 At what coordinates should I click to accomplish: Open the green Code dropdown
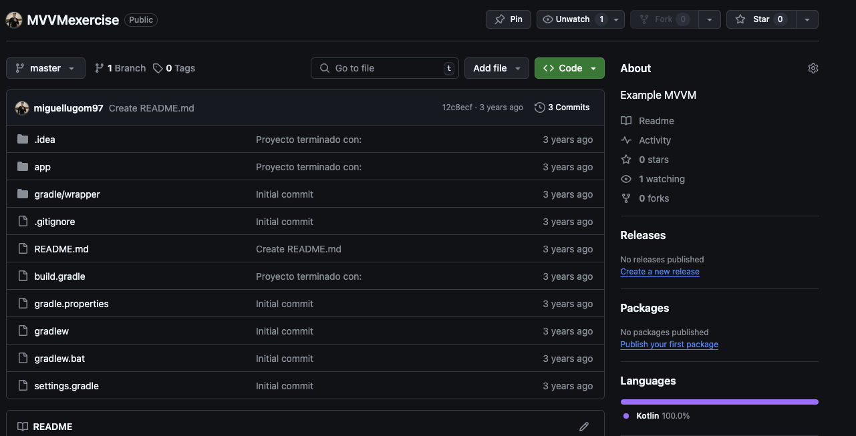(569, 68)
